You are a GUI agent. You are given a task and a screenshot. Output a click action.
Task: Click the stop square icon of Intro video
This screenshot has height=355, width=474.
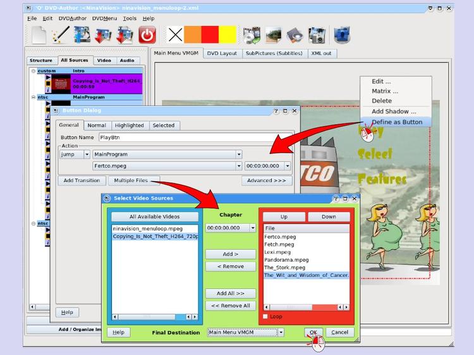[48, 83]
